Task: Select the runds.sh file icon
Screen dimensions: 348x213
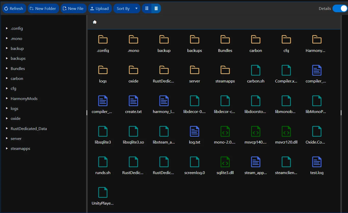Action: [x=103, y=162]
